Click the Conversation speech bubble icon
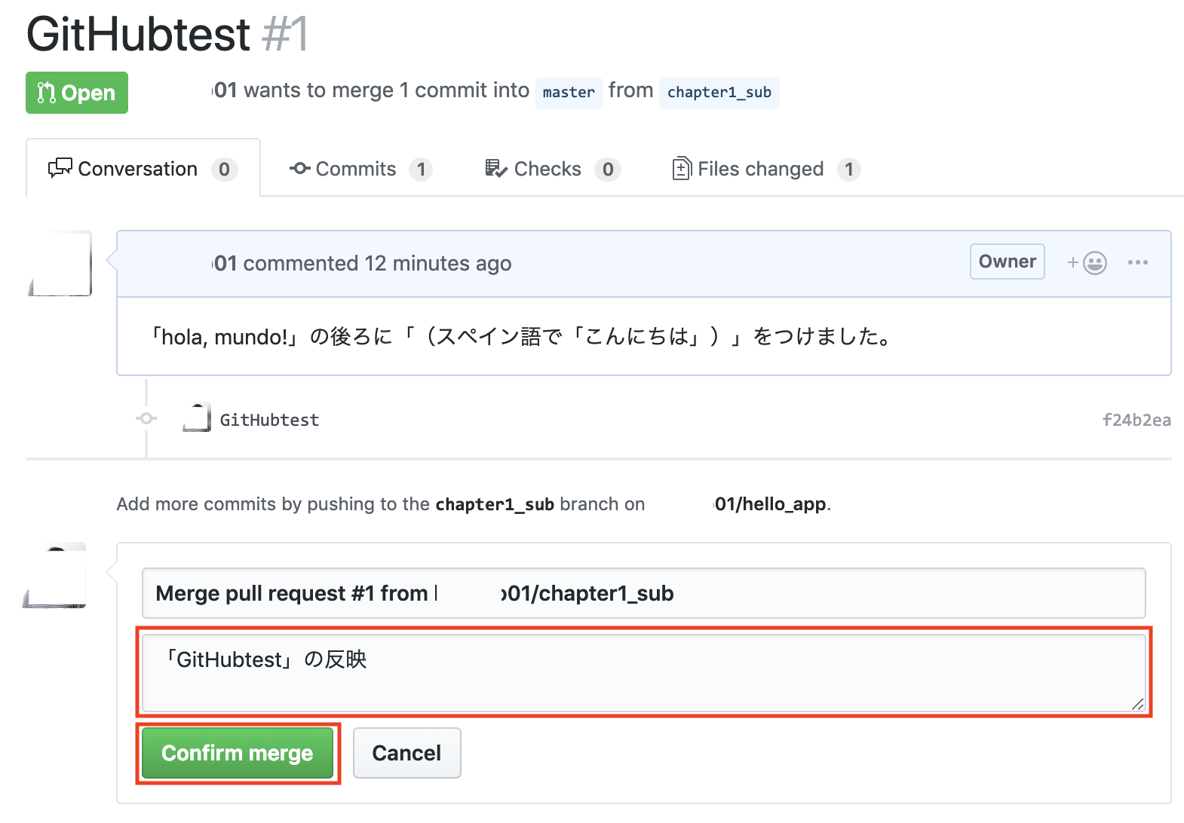Image resolution: width=1184 pixels, height=823 pixels. (60, 168)
